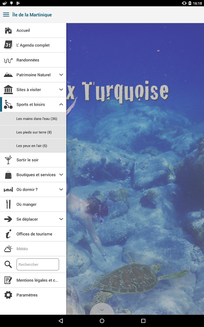204x327 pixels.
Task: Click the mountain icon for Patrimoine Naturel
Action: tap(8, 75)
